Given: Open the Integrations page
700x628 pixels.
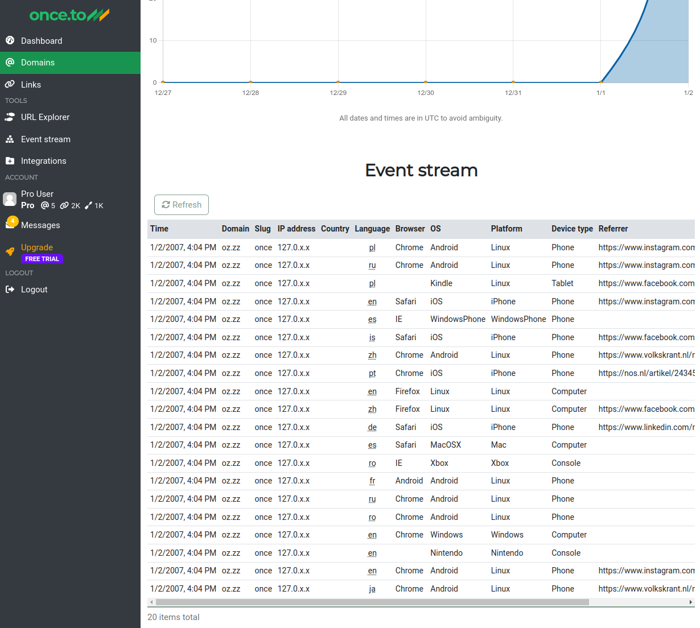Looking at the screenshot, I should click(x=70, y=161).
